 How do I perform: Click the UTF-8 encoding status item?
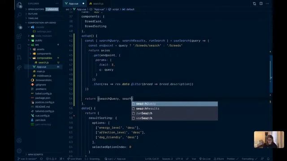click(179, 159)
